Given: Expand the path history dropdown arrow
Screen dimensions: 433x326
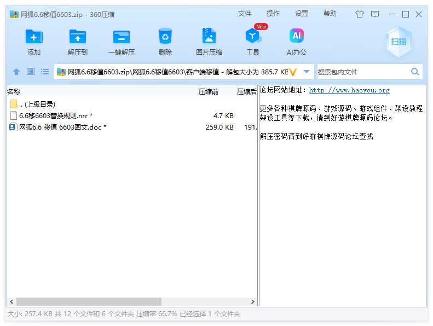Looking at the screenshot, I should coord(306,72).
